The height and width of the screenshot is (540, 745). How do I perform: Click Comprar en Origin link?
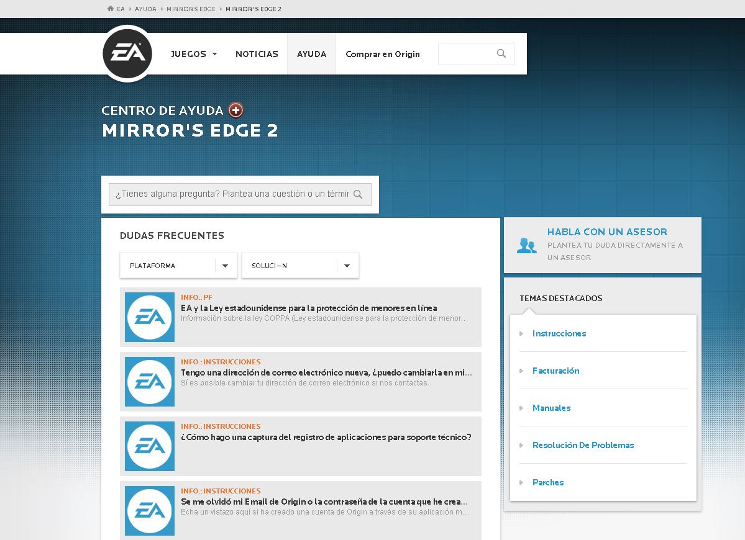point(383,54)
